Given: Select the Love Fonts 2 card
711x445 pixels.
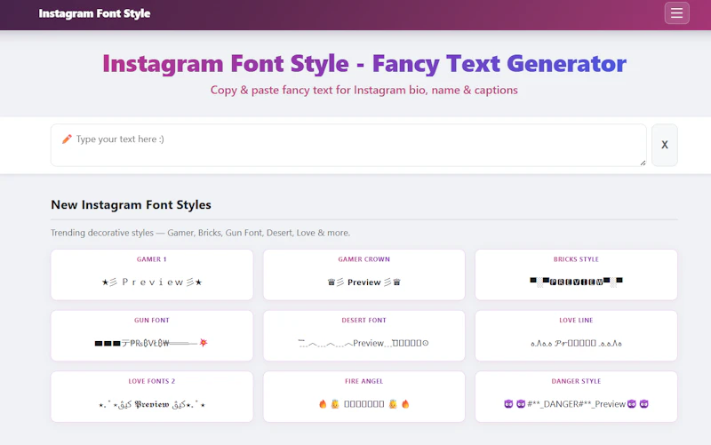Looking at the screenshot, I should (152, 396).
